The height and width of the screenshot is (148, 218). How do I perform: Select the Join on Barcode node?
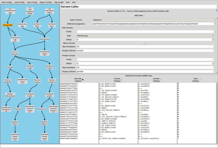click(15, 53)
